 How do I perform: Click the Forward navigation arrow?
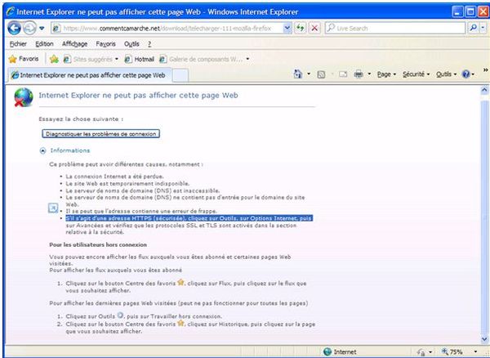point(29,29)
